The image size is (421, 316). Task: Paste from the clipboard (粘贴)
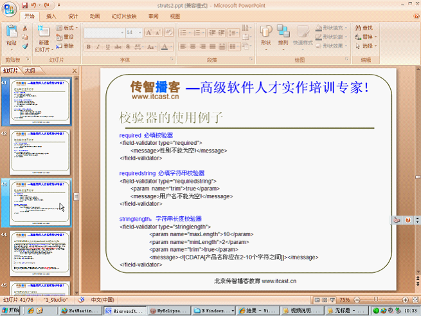(12, 38)
